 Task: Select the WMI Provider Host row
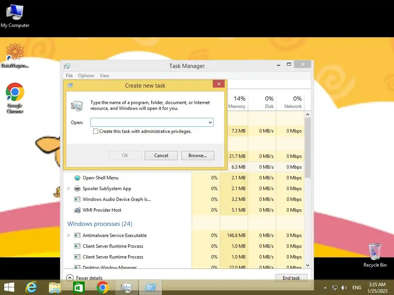pos(184,210)
